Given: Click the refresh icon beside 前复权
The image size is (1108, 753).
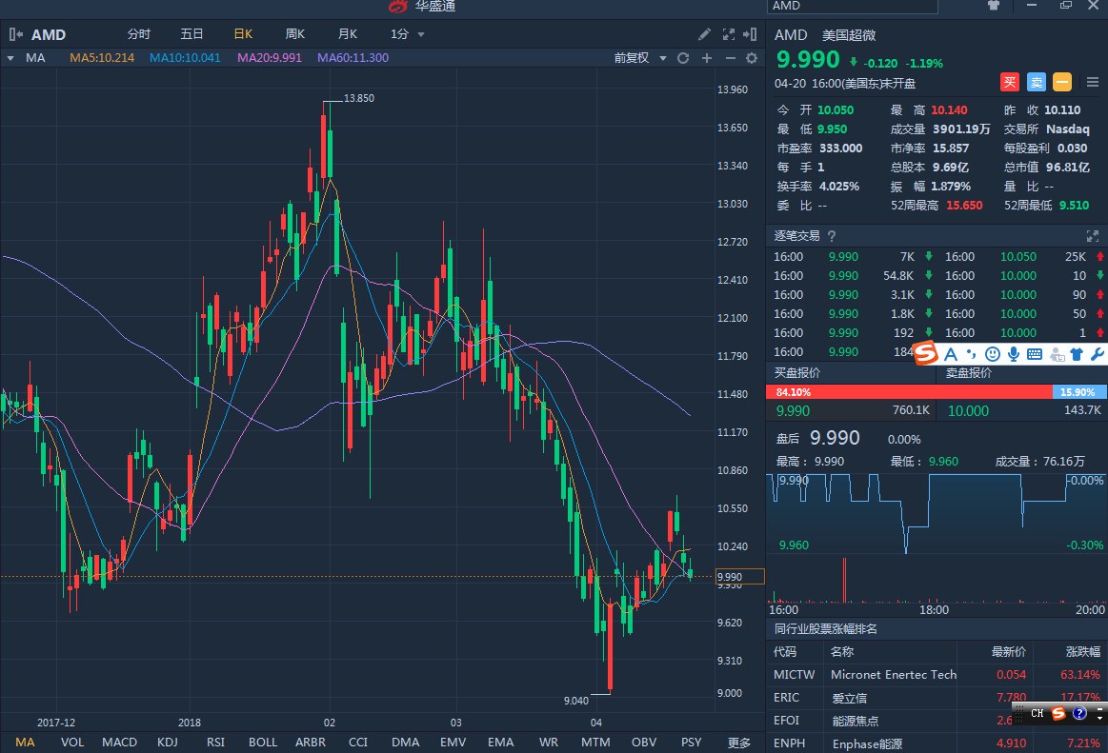Looking at the screenshot, I should pyautogui.click(x=683, y=58).
